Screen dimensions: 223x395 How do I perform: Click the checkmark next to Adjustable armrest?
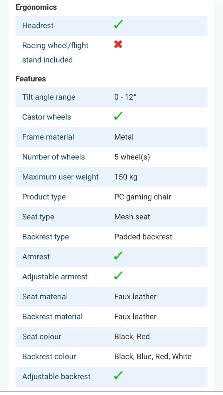[118, 276]
